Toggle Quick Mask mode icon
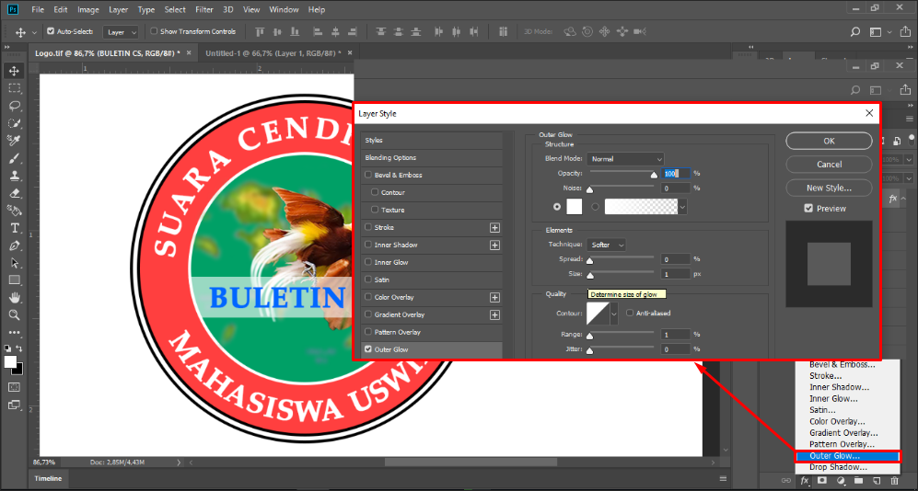 pos(14,387)
